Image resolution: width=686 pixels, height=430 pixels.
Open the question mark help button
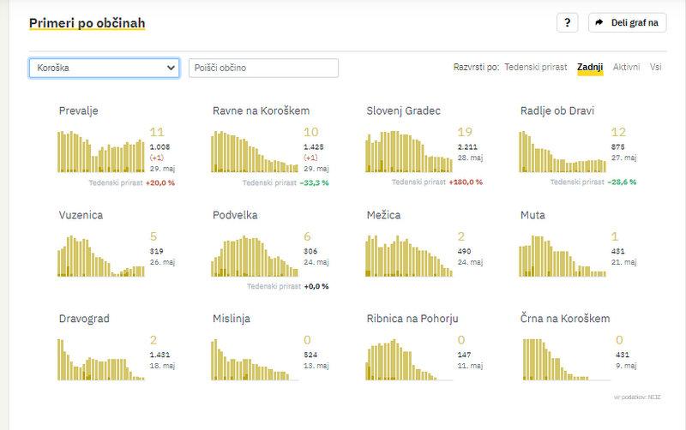(567, 23)
